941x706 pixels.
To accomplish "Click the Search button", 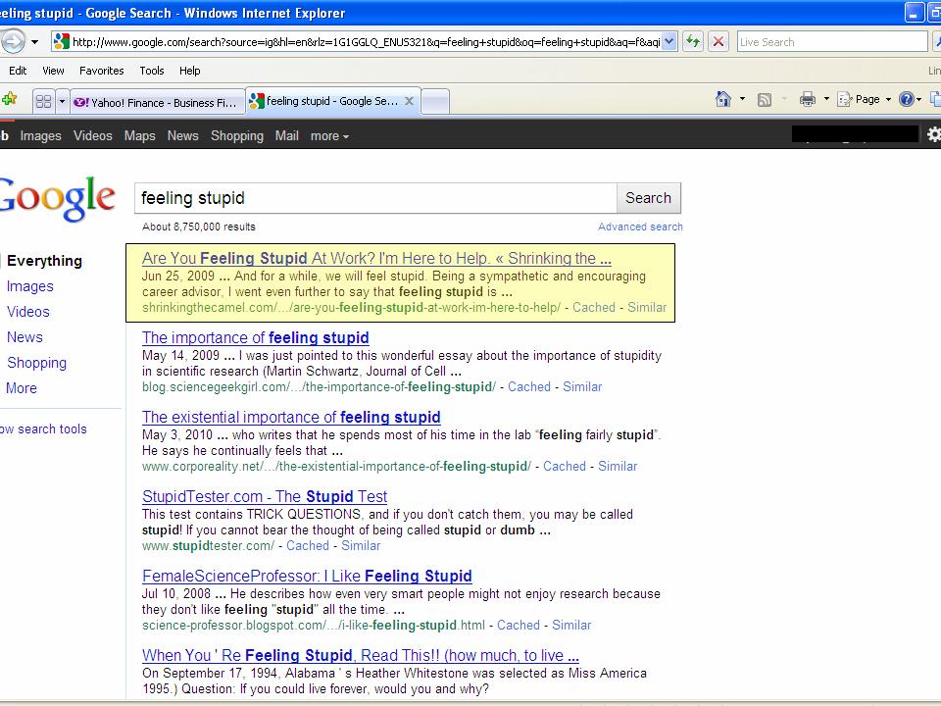I will (x=648, y=198).
